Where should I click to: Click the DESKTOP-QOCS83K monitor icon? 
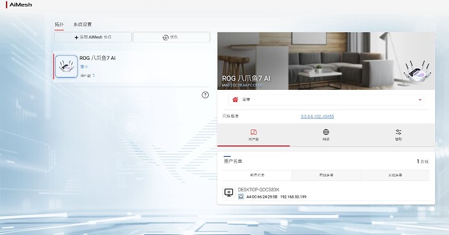229,193
